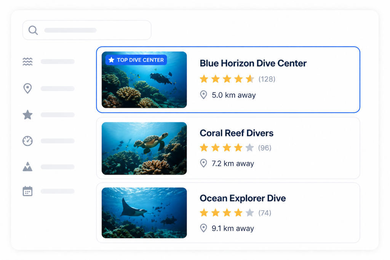Select the location pin icon in sidebar
The height and width of the screenshot is (260, 390).
pyautogui.click(x=27, y=88)
